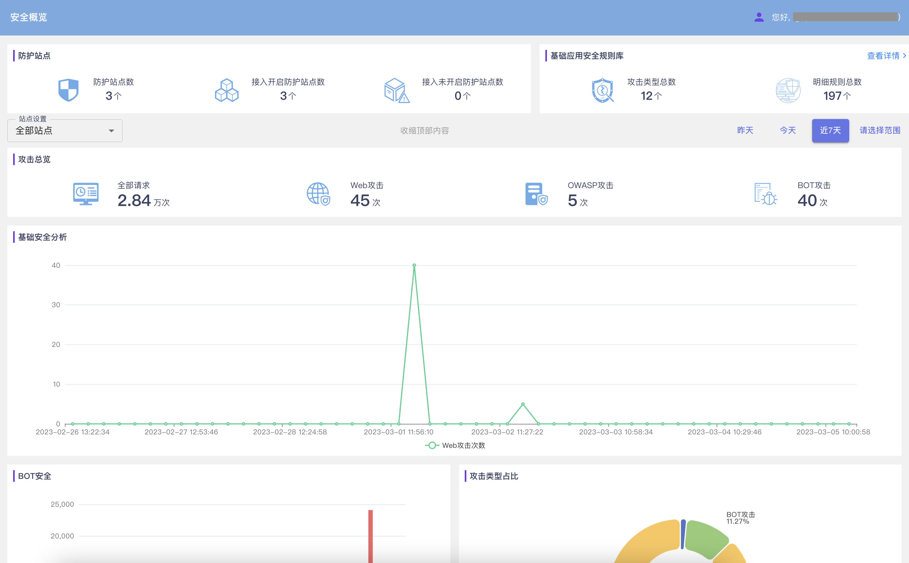Click the Web攻击 value 45次
The image size is (909, 563).
point(365,200)
